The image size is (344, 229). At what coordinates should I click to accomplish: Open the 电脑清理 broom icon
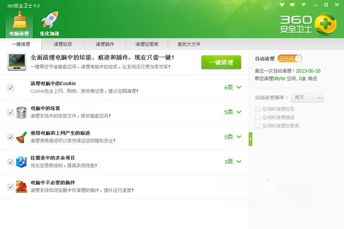click(x=19, y=23)
